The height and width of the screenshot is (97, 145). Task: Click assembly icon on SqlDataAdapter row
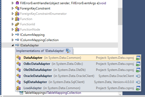pos(138,82)
